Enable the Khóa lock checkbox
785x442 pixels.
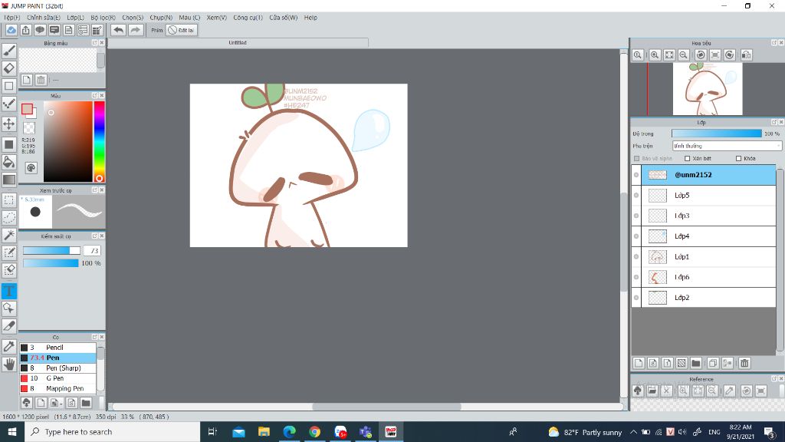click(738, 158)
